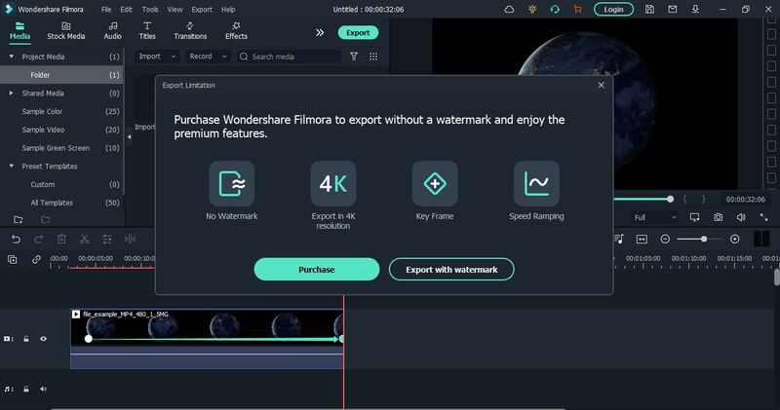Open the adjust settings sliders icon
The width and height of the screenshot is (780, 410).
(107, 240)
